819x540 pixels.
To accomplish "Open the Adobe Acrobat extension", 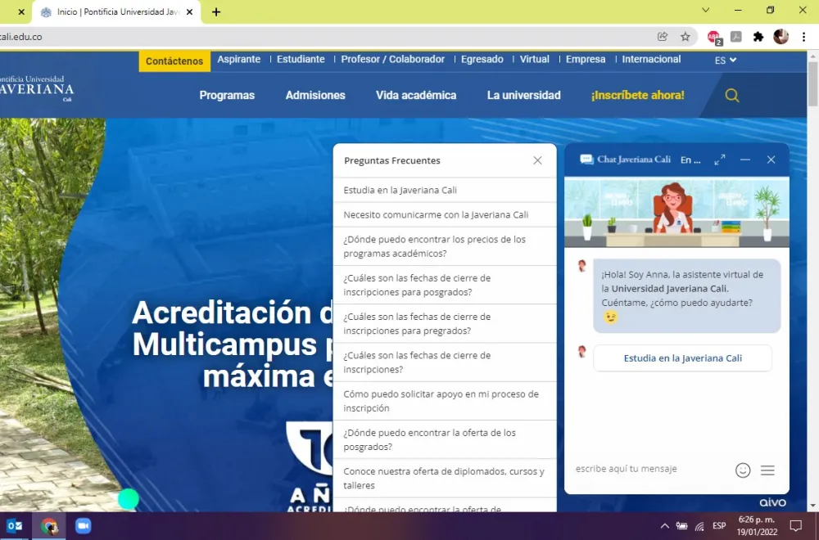I will pos(735,36).
